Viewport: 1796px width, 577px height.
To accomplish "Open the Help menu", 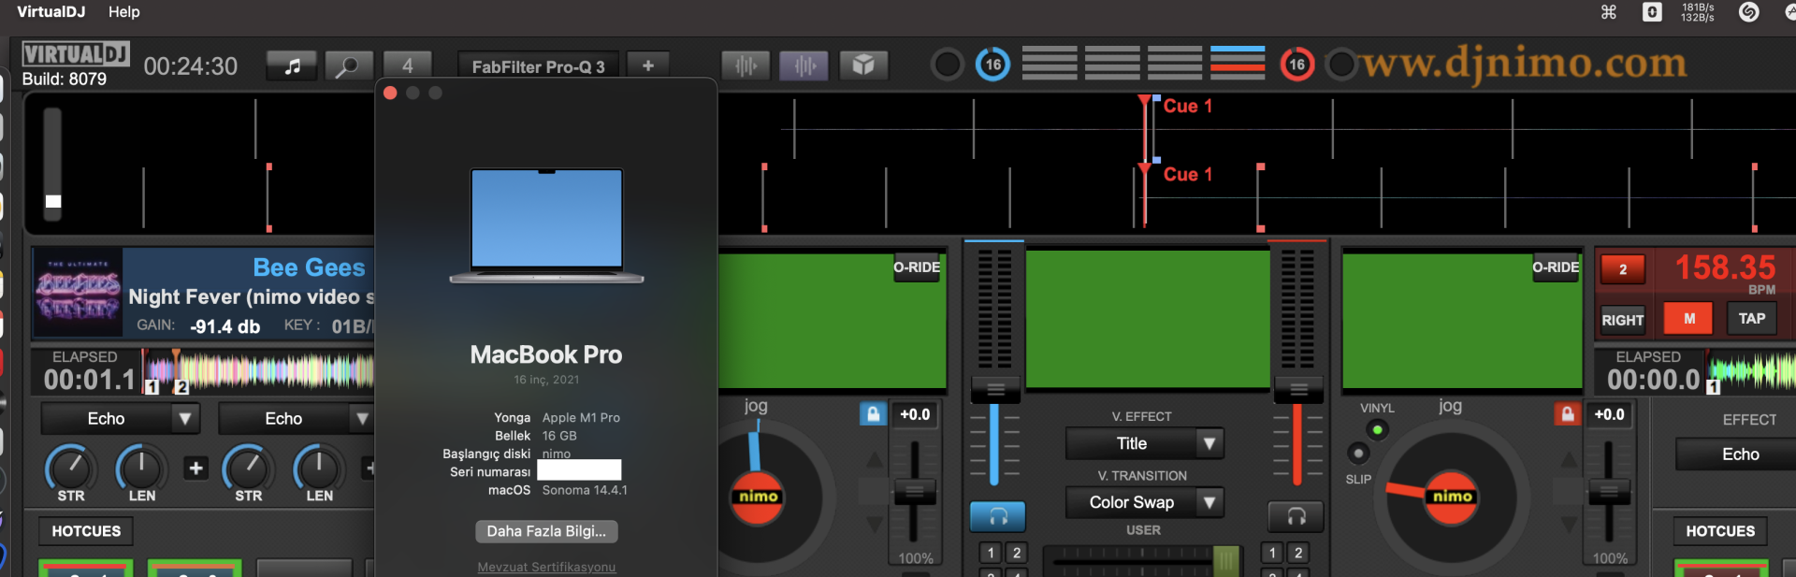I will (123, 11).
